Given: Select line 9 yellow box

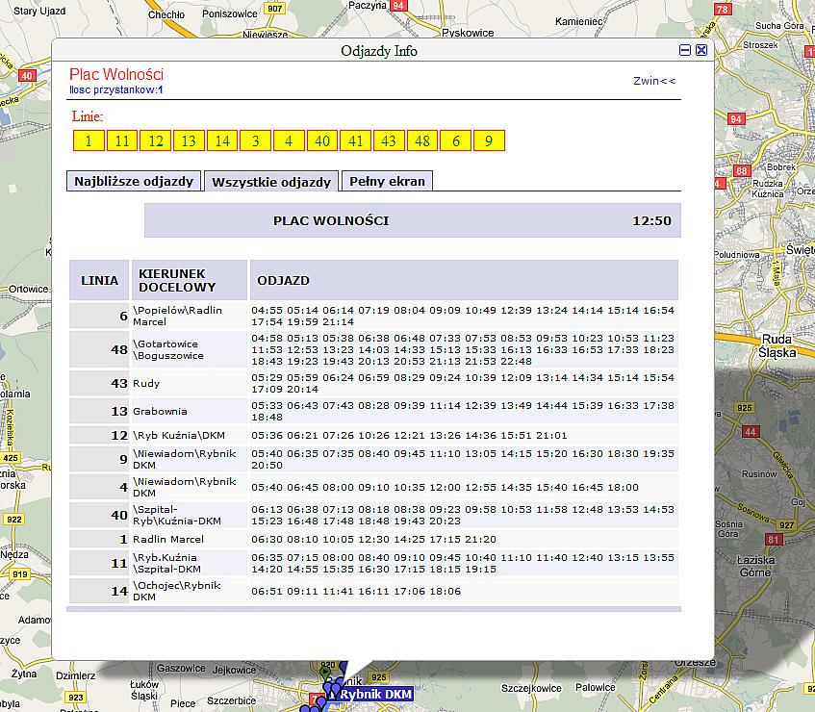Looking at the screenshot, I should point(489,140).
